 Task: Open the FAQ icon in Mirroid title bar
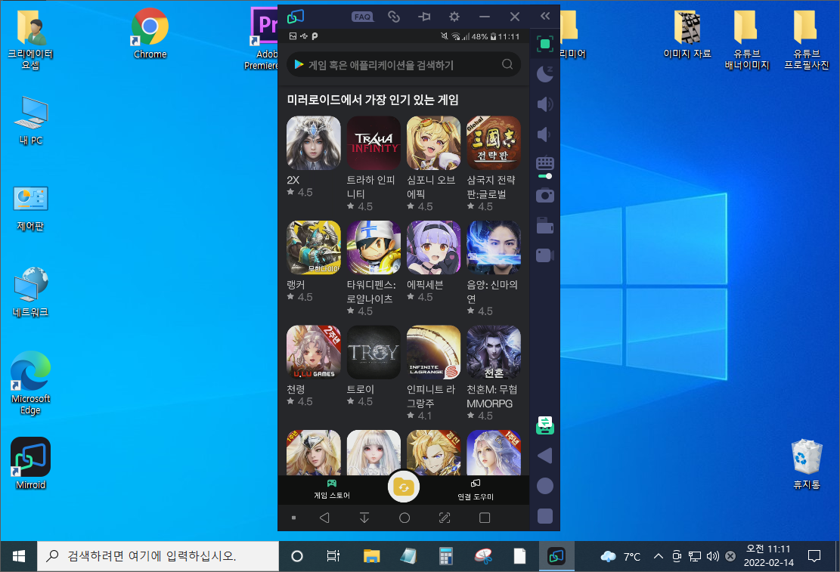[362, 17]
